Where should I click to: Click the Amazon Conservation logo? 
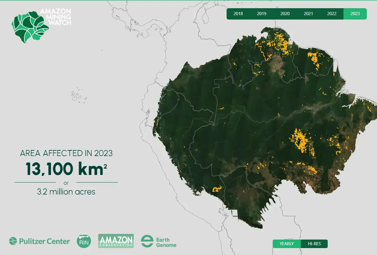click(116, 241)
